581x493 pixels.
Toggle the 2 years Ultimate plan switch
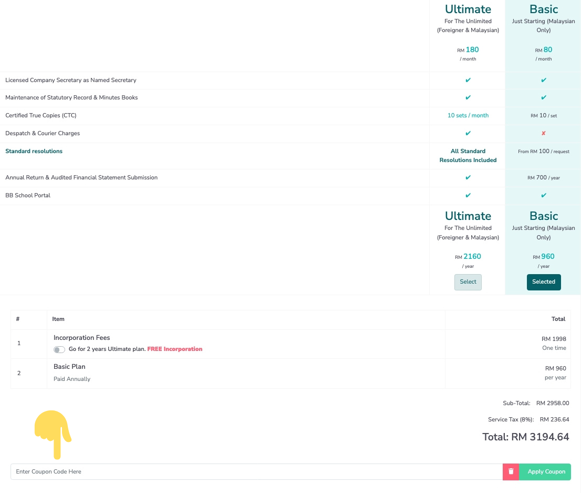pyautogui.click(x=59, y=349)
